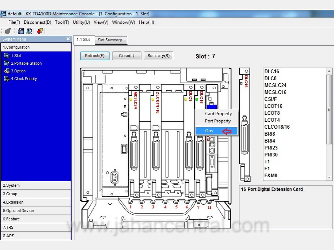Click the card list scroll down arrow
The width and height of the screenshot is (334, 250).
pos(329,178)
